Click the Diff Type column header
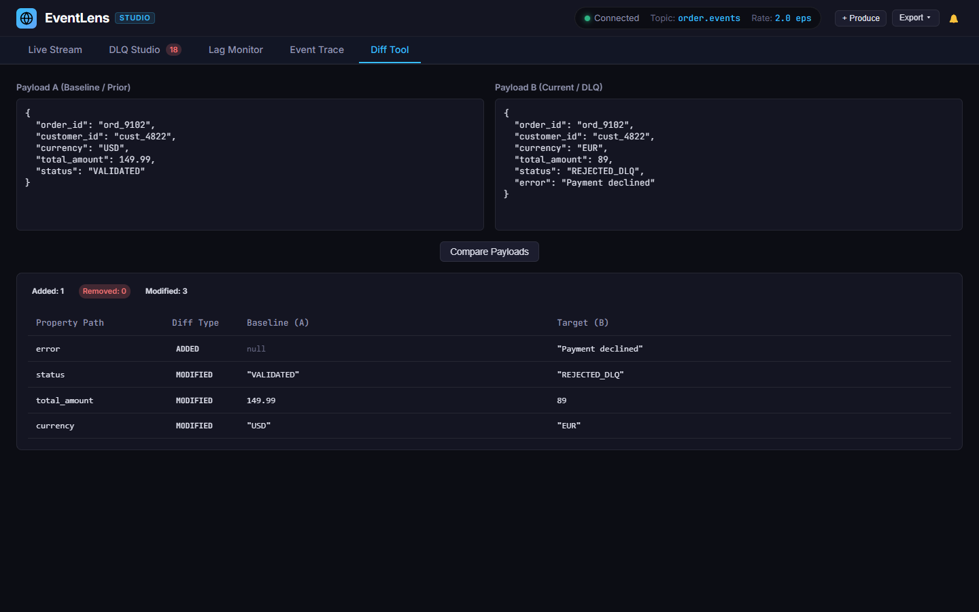 point(195,323)
